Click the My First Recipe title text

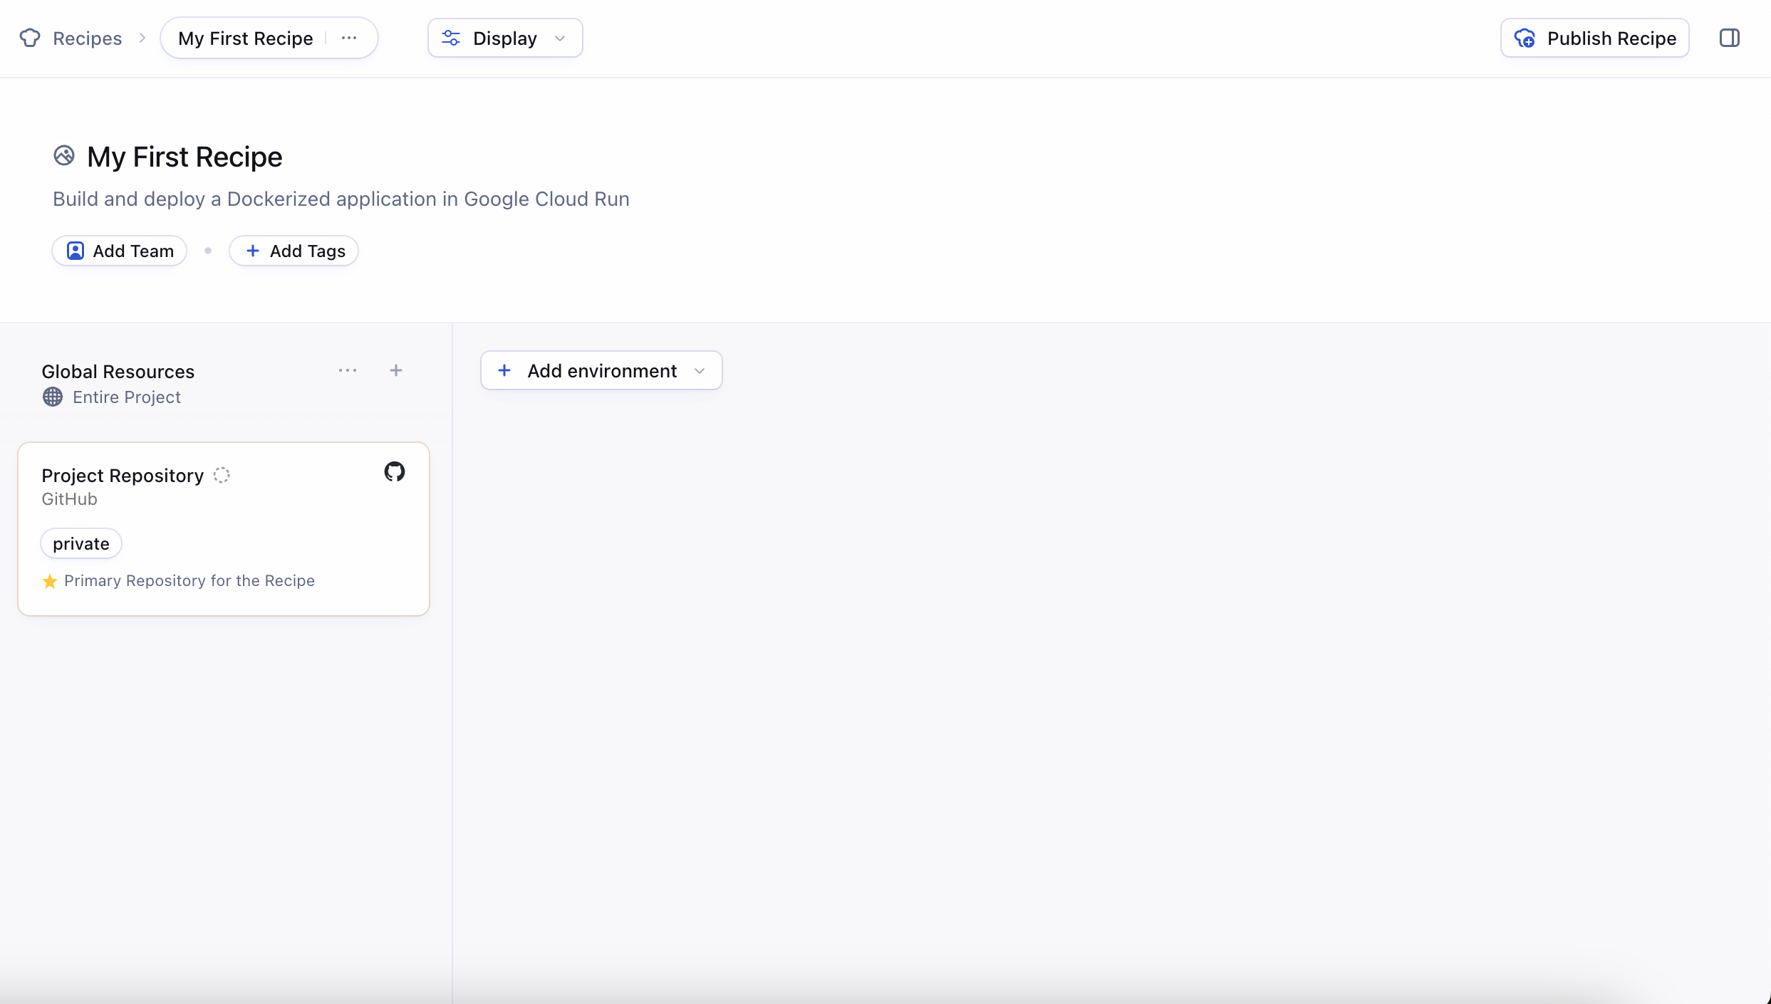(185, 155)
